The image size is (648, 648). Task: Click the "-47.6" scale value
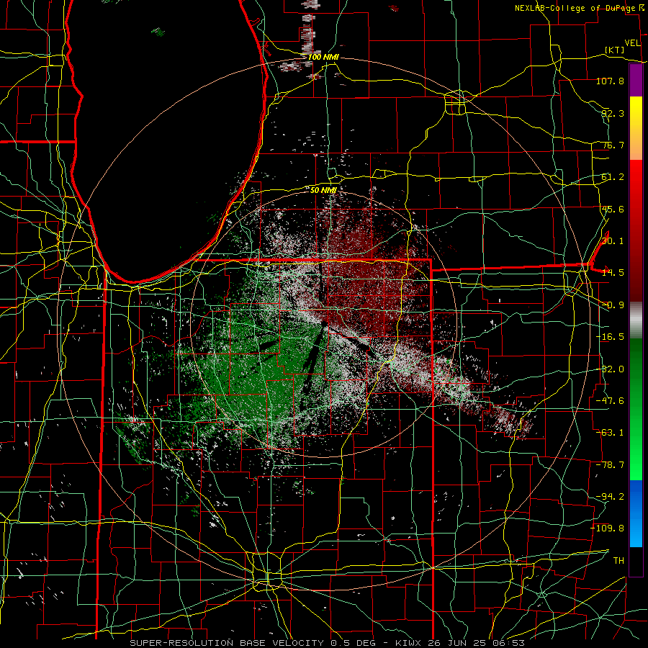tap(610, 401)
